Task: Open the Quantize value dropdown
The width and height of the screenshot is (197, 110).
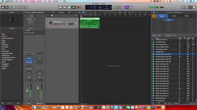Action: click(39, 19)
